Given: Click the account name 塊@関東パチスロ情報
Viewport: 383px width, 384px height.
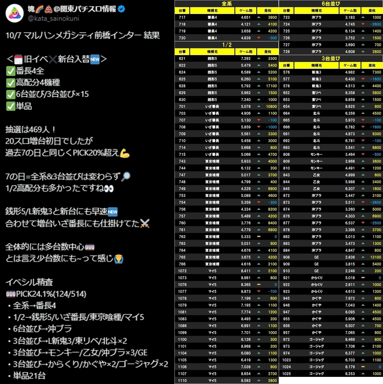Looking at the screenshot, I should click(x=72, y=9).
